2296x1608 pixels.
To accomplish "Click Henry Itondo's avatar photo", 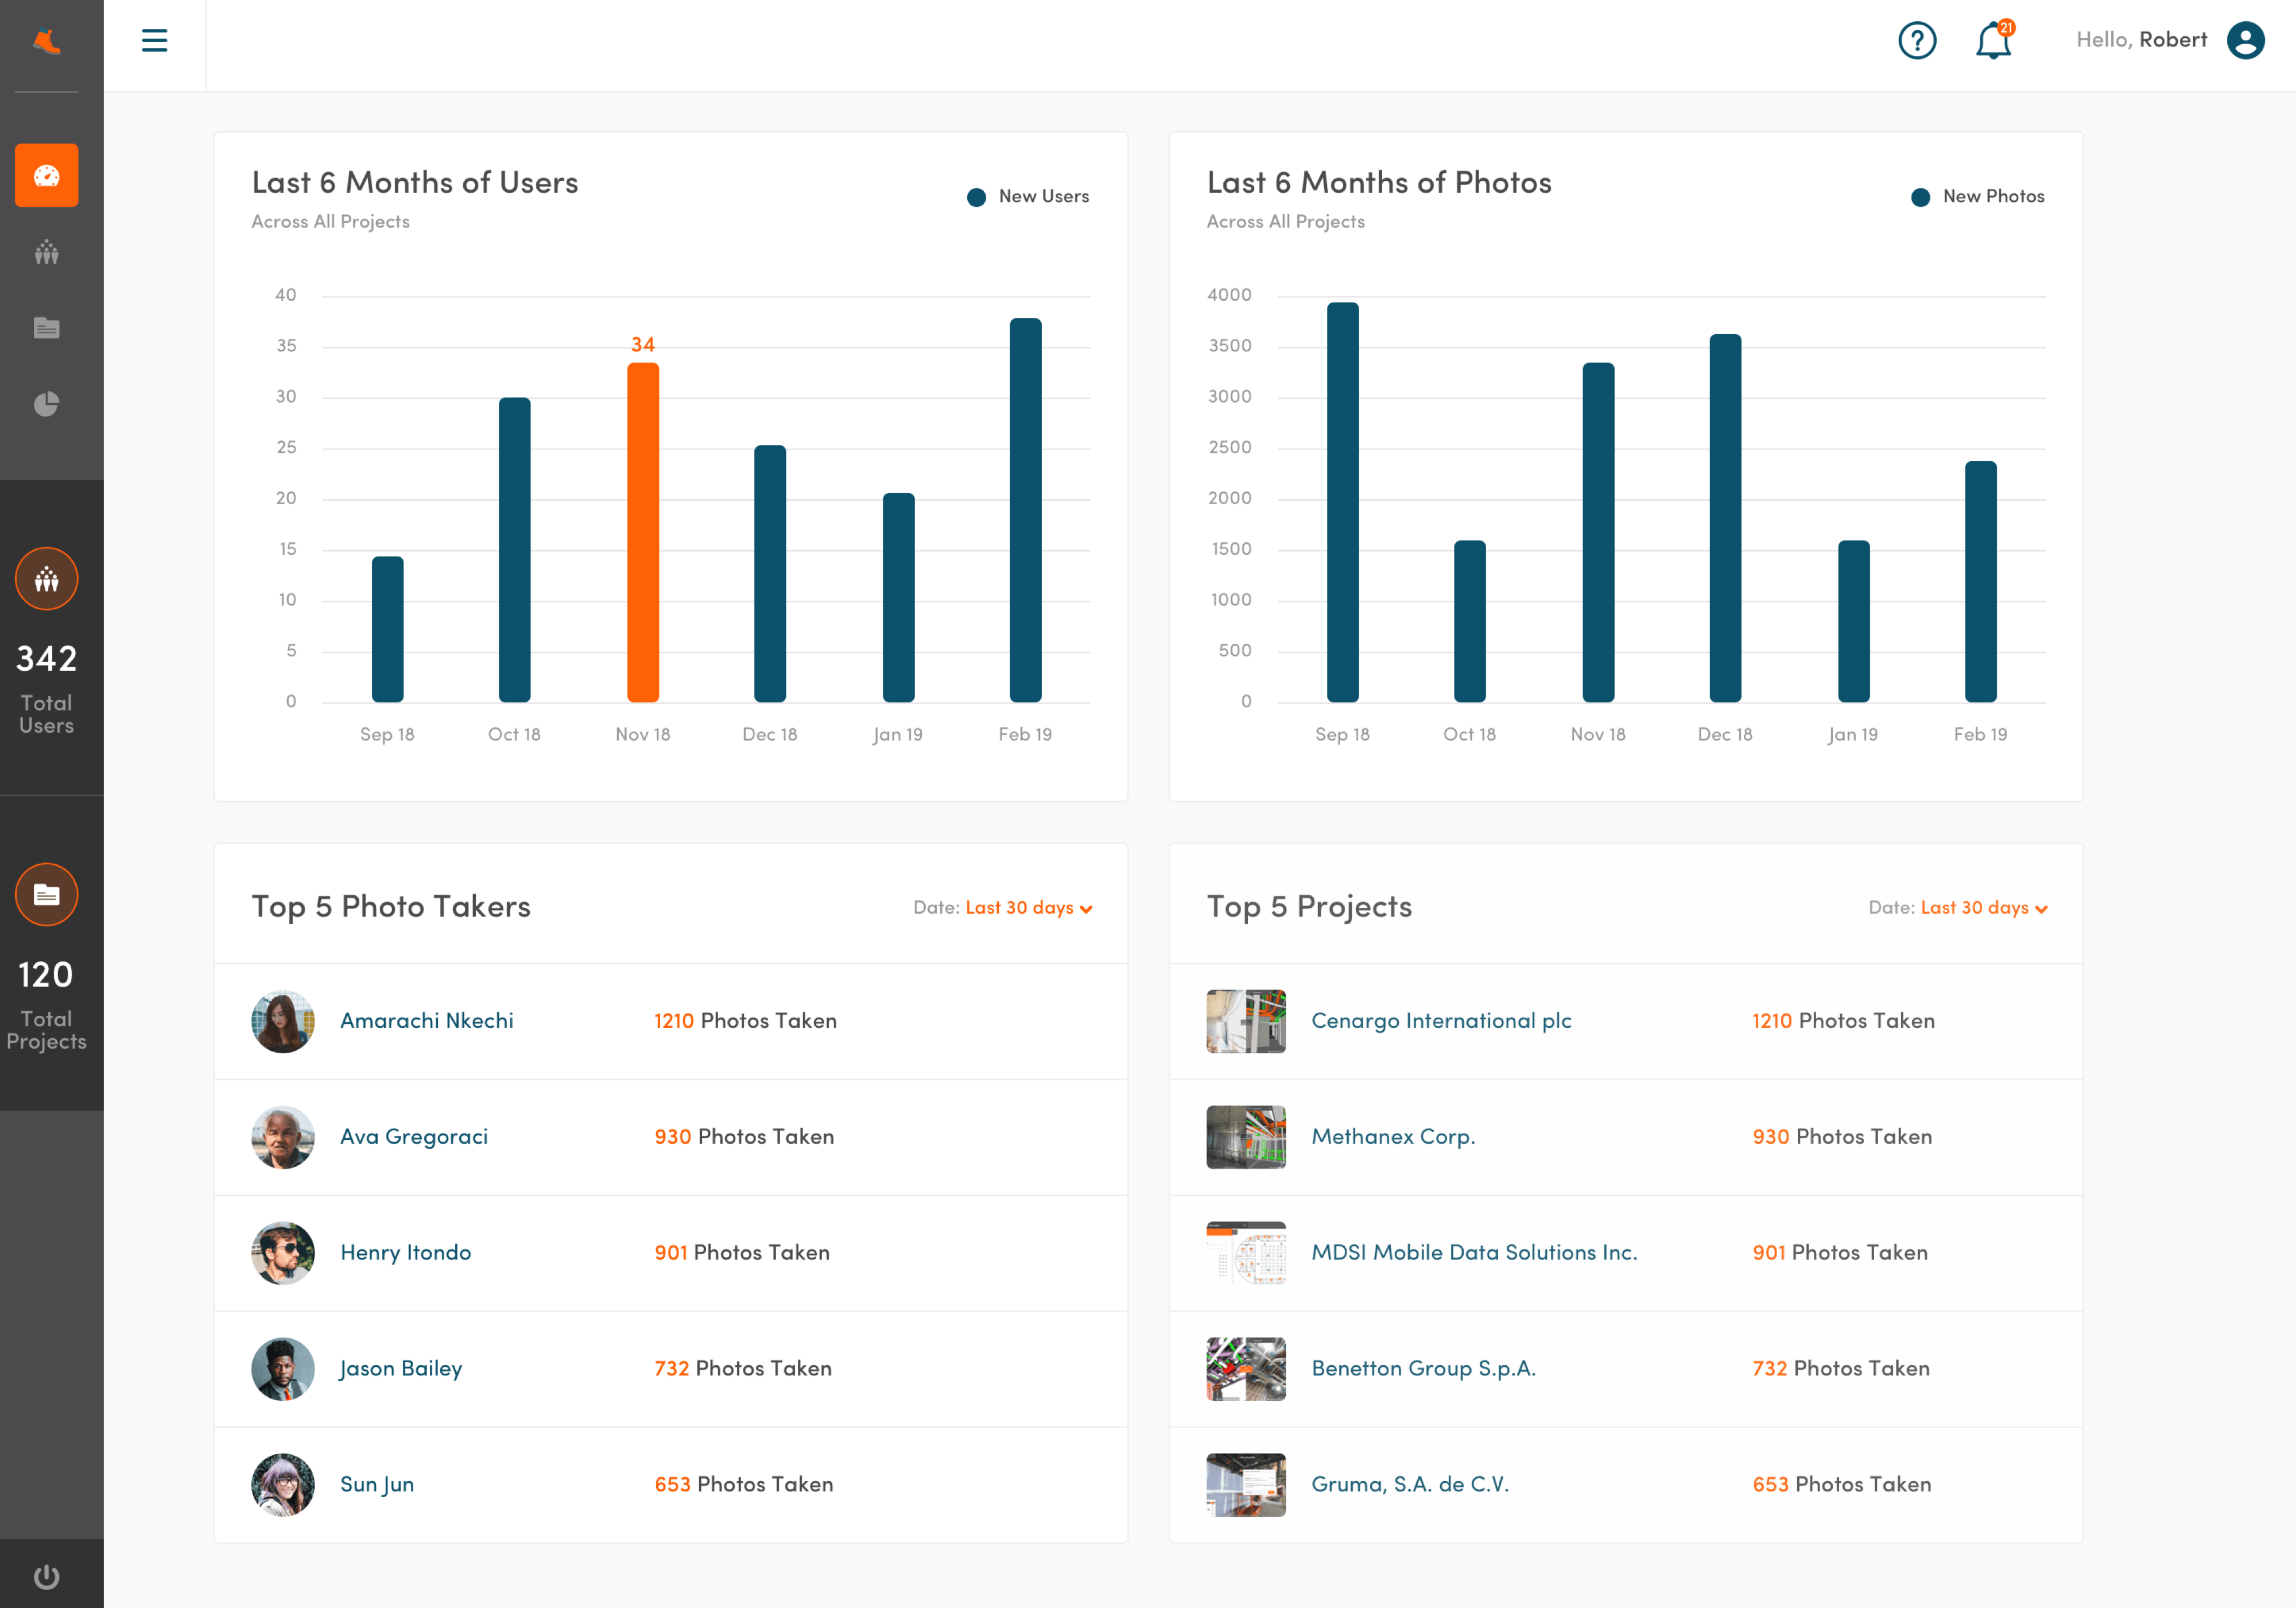I will (283, 1253).
